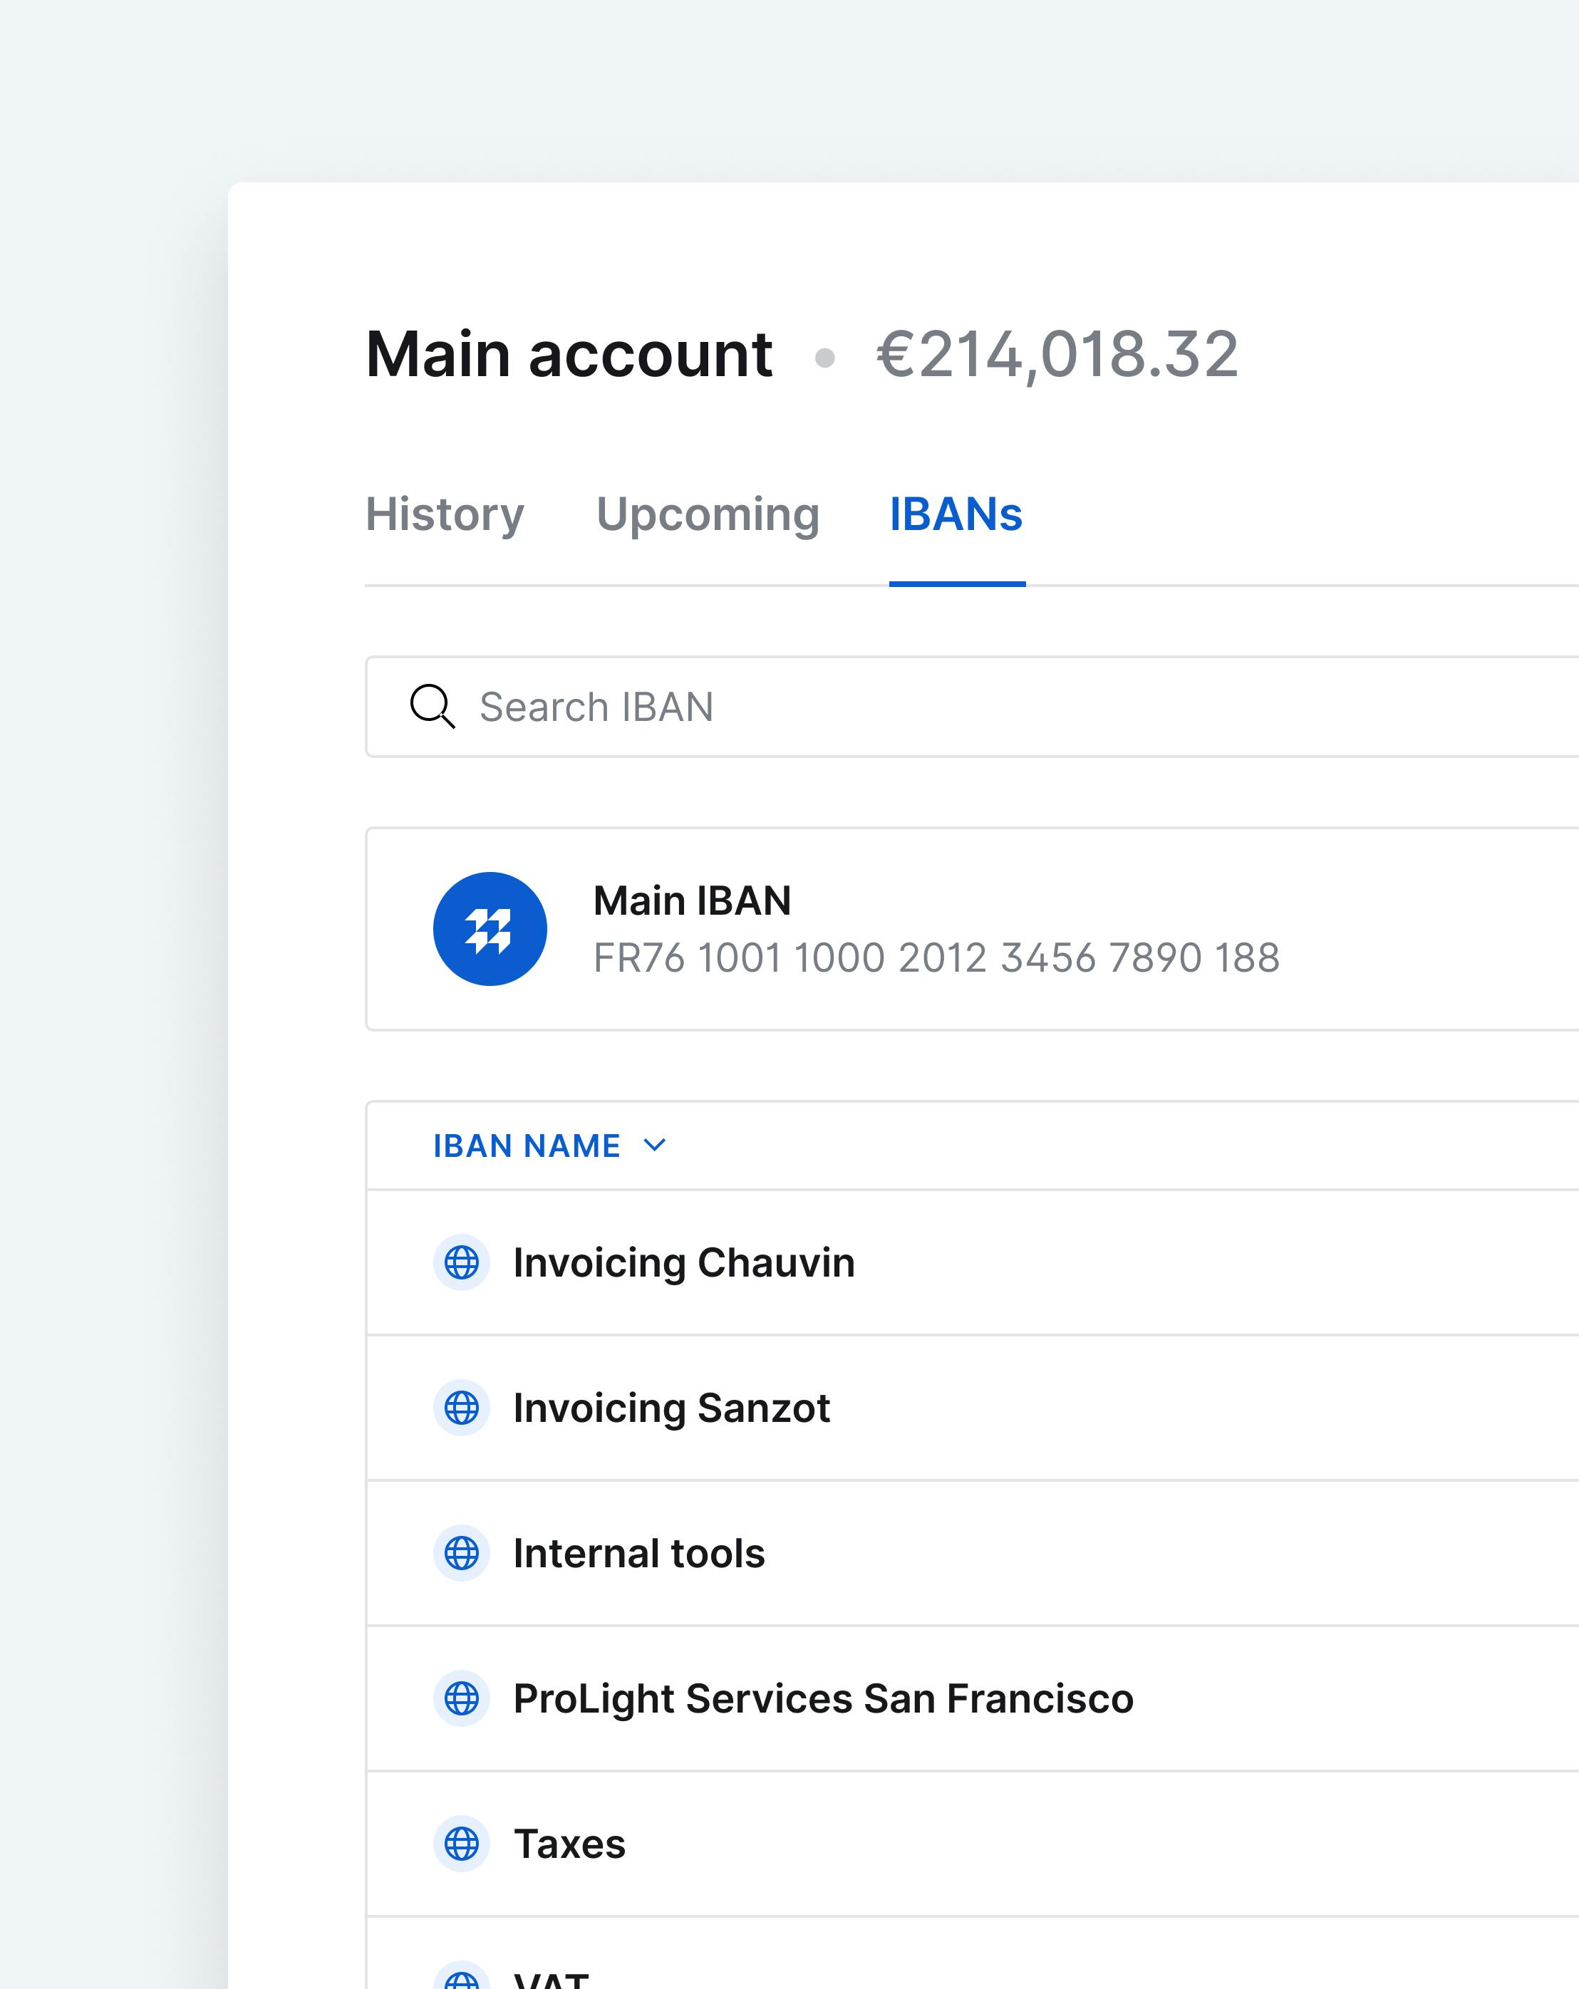
Task: Open the Internal tools IBAN entry
Action: coord(638,1554)
